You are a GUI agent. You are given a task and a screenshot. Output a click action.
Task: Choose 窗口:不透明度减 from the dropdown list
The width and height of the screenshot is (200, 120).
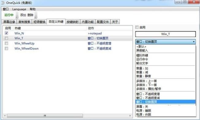pos(165,98)
